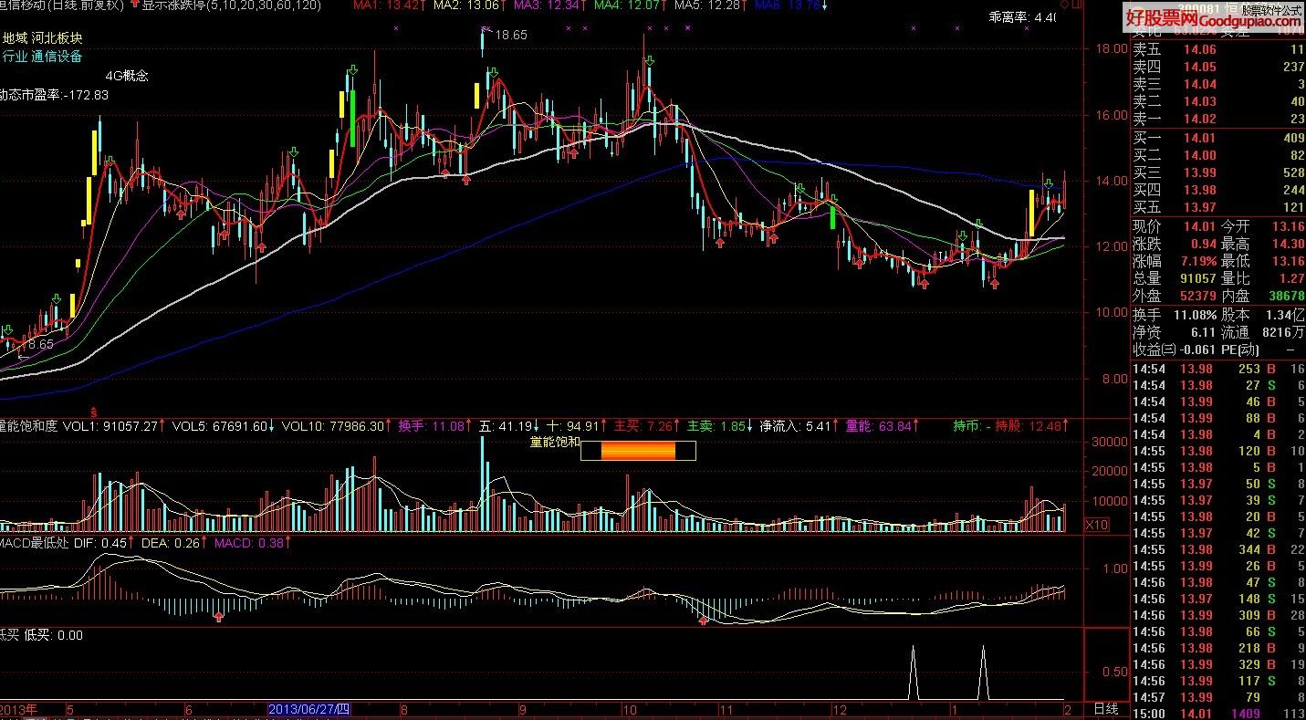Click the 买三 13.99 order row
The image size is (1306, 720).
coord(1218,172)
